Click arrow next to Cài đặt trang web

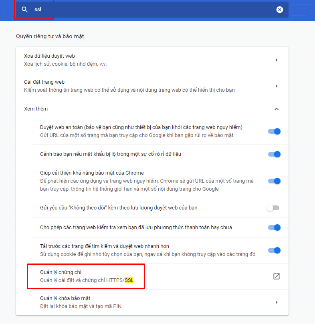point(276,86)
